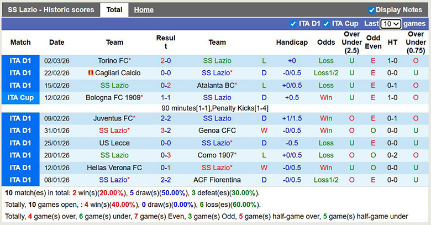
Task: Click the 3-2 score against Genoa CFC
Action: (166, 130)
